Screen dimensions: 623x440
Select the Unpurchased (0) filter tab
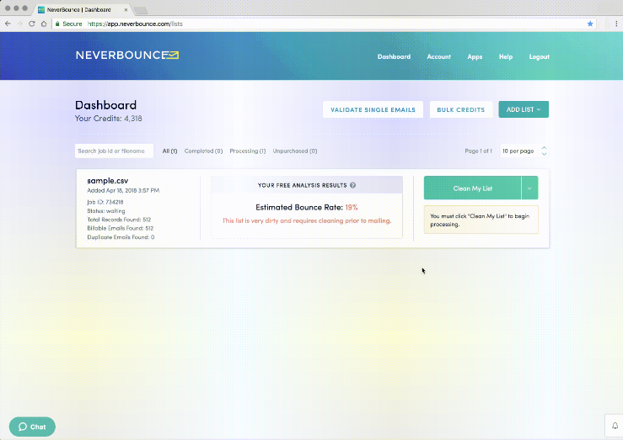coord(295,151)
